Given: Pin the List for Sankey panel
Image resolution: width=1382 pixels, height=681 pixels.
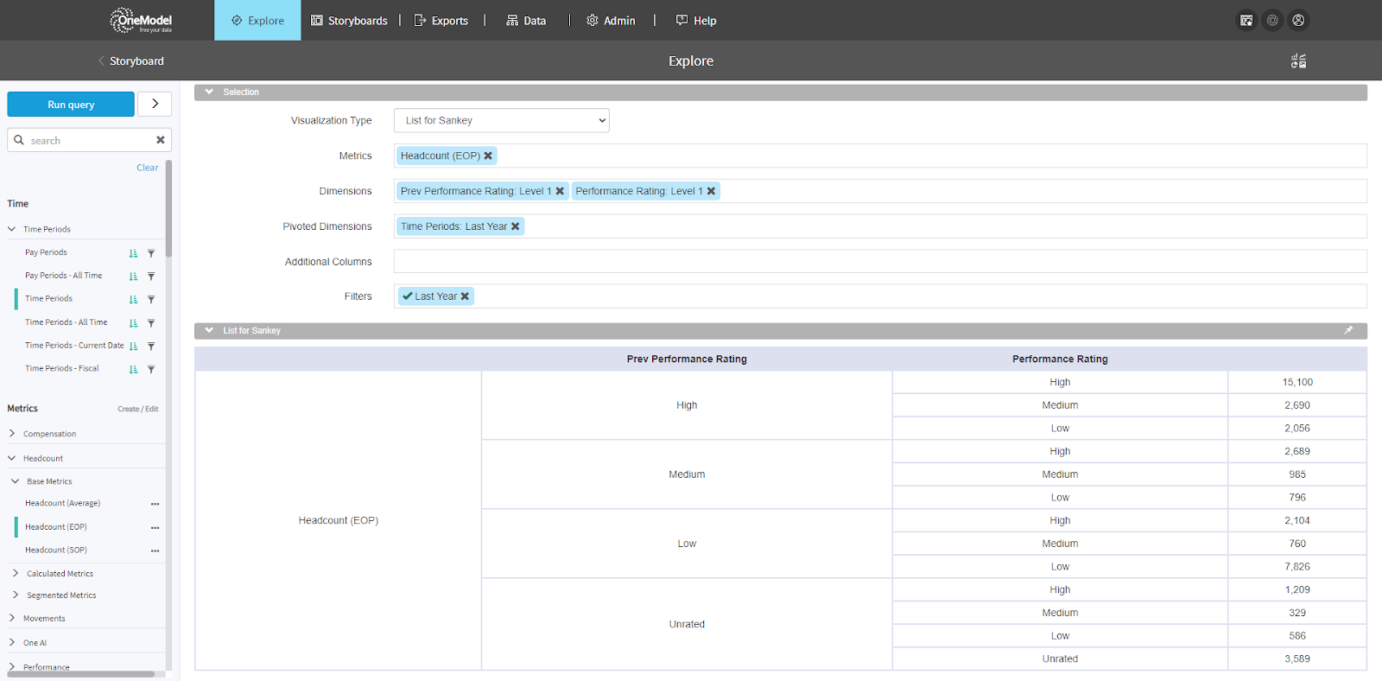Looking at the screenshot, I should click(1348, 330).
